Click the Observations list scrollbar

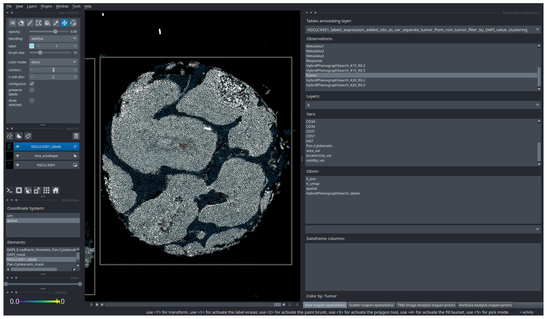click(x=539, y=77)
